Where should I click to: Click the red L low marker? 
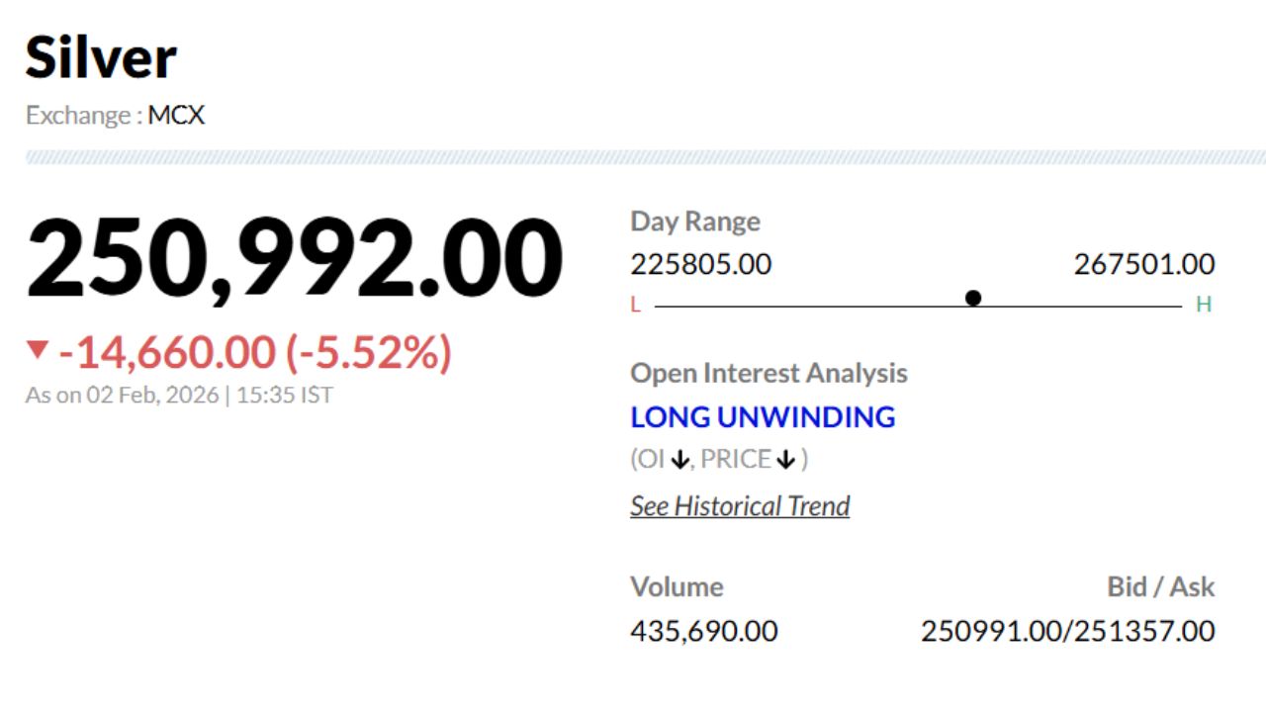tap(635, 306)
